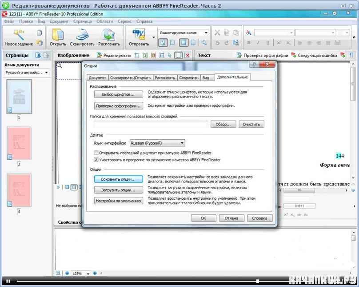The width and height of the screenshot is (359, 287).
Task: Click the Очистить button
Action: (x=251, y=124)
